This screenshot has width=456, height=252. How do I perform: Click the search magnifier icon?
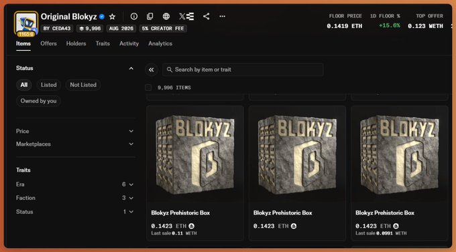[169, 70]
